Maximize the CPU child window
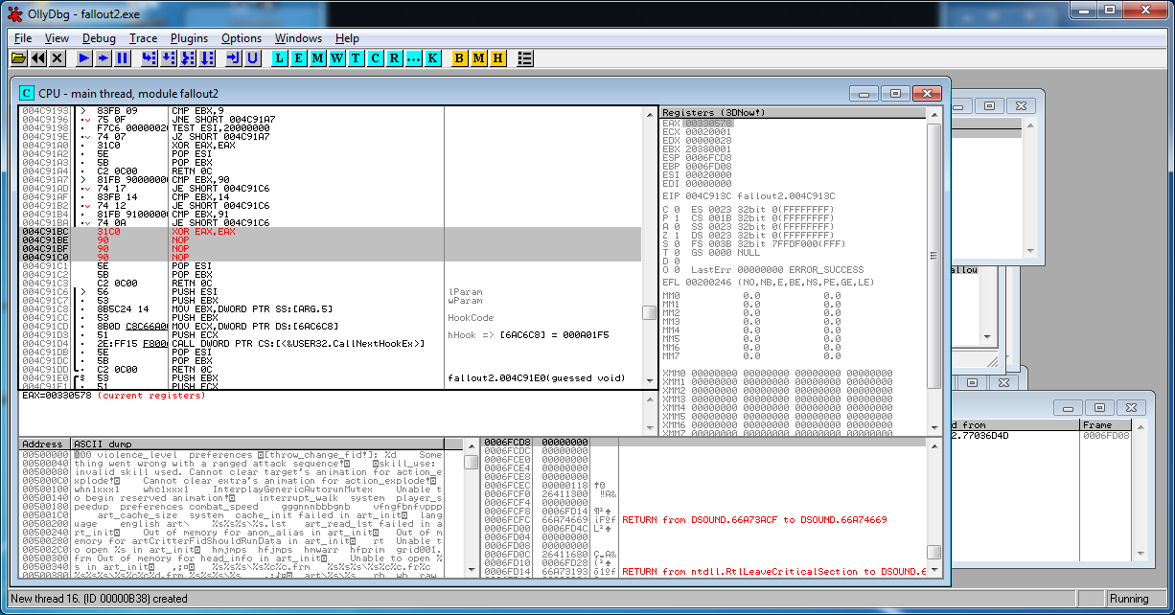Screen dimensions: 1175x615 pos(895,93)
